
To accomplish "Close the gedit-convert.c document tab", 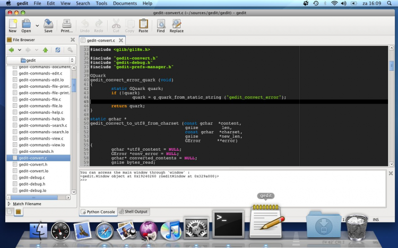I will click(121, 40).
